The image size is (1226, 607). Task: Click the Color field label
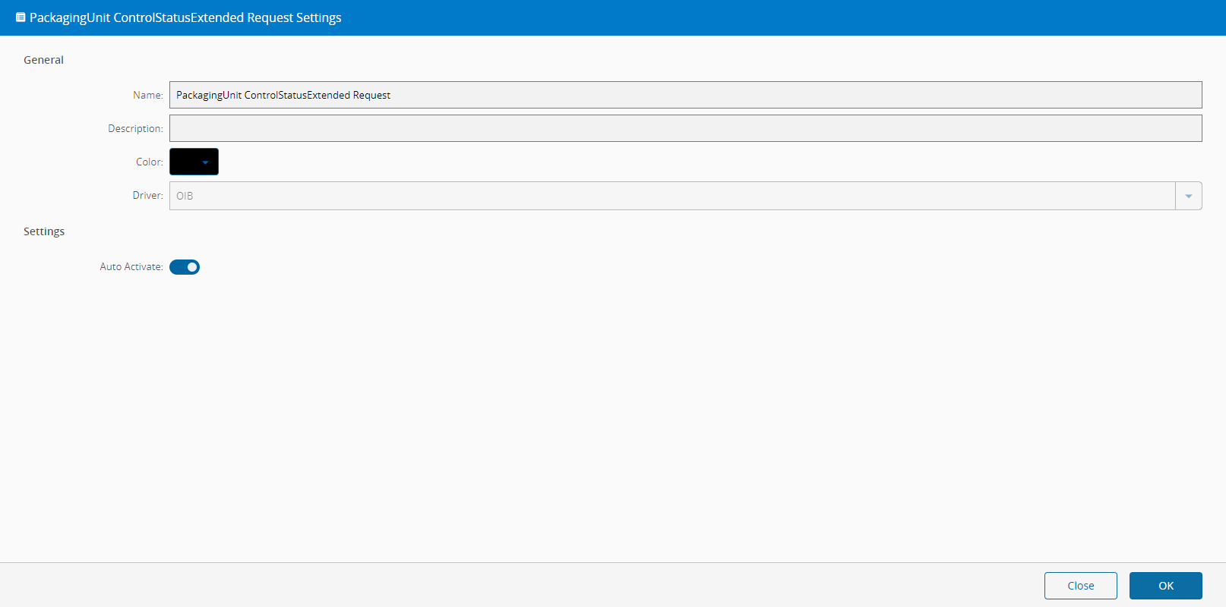pyautogui.click(x=150, y=162)
